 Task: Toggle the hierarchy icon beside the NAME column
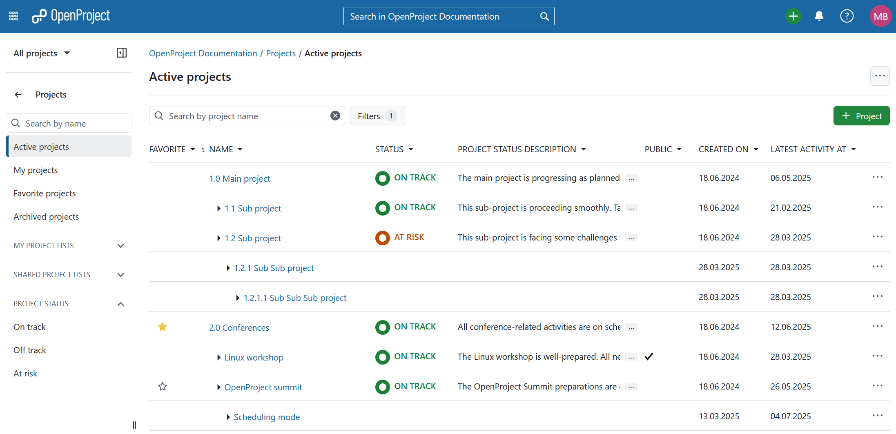pos(203,149)
